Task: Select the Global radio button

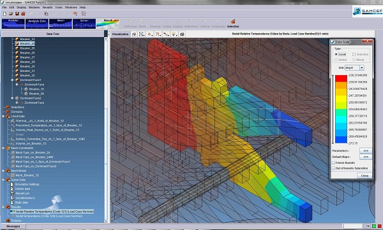Action: click(336, 60)
